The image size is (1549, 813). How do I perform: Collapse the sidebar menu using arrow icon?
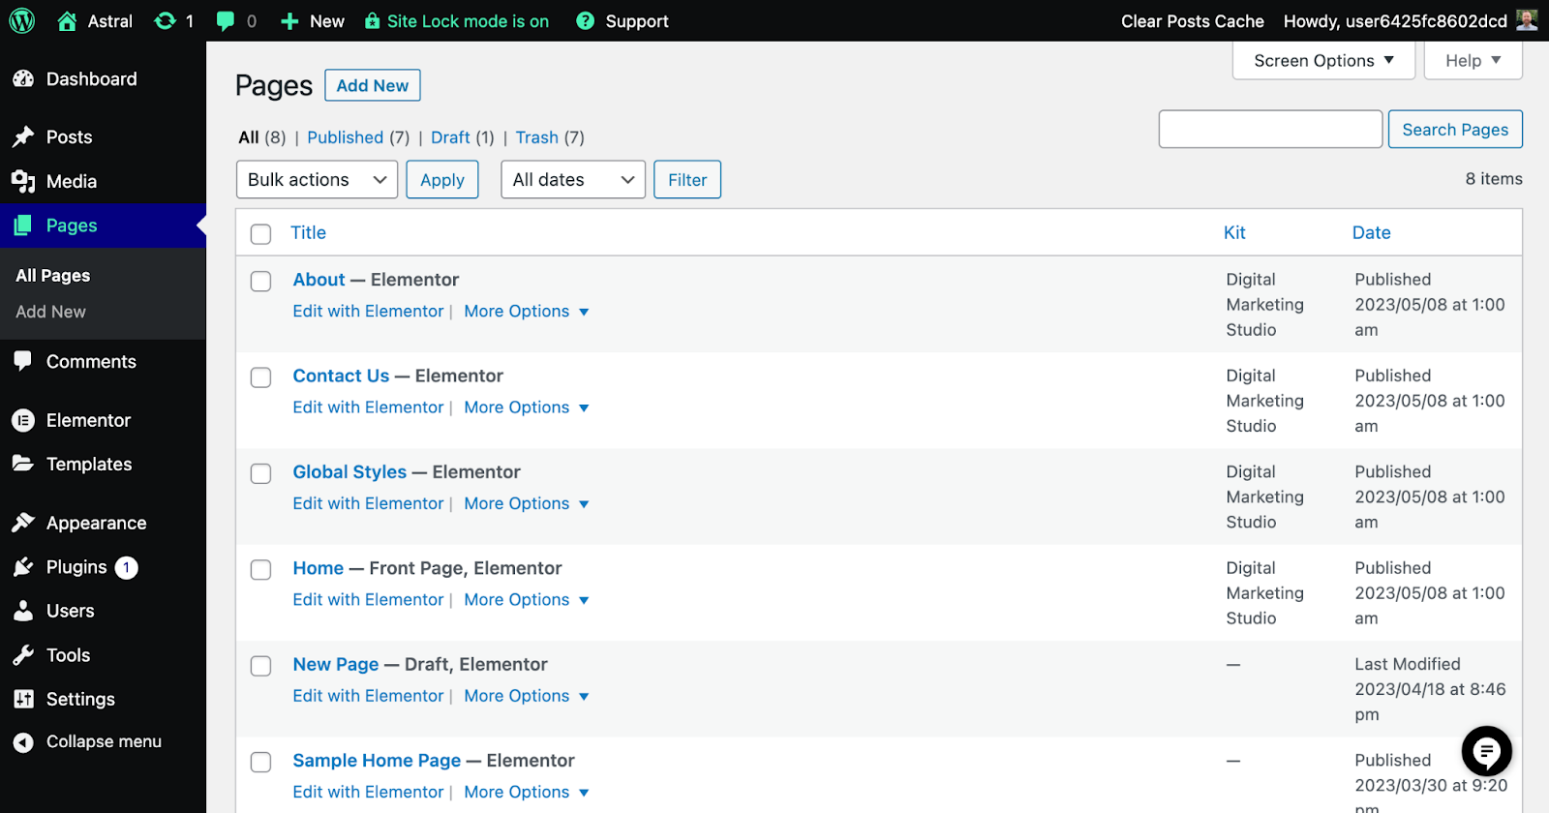(x=23, y=742)
